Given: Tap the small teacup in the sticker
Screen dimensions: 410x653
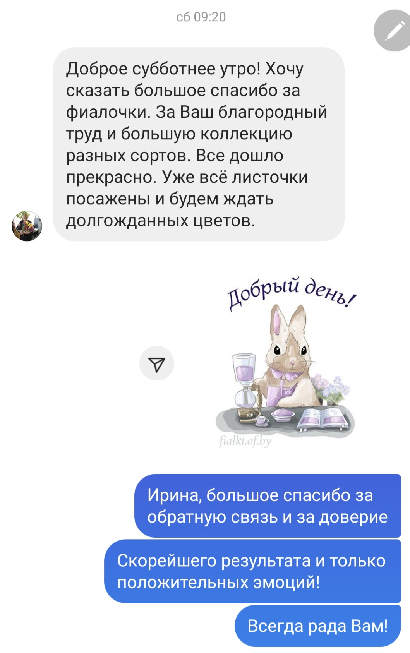Looking at the screenshot, I should [261, 420].
